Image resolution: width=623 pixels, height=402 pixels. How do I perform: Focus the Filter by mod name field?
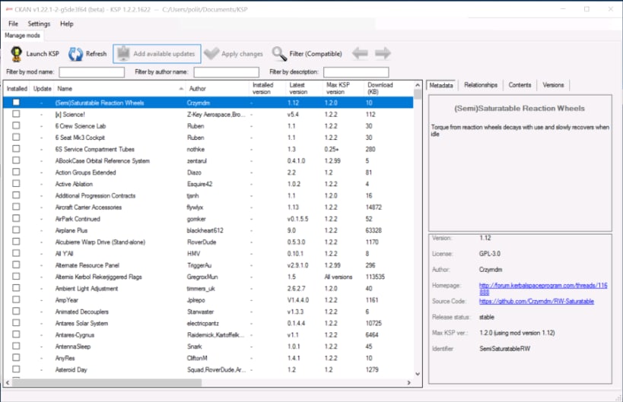click(92, 72)
